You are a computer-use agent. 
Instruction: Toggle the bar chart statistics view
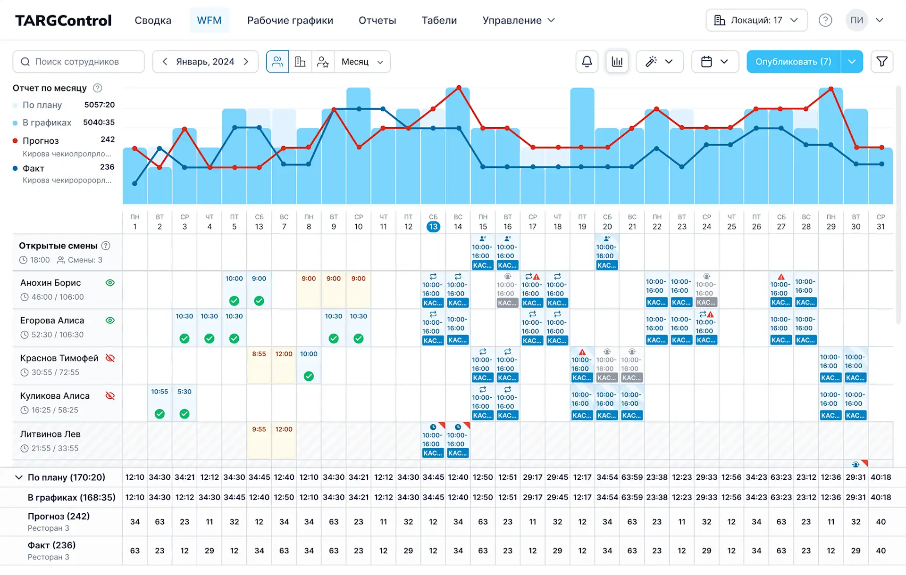tap(617, 62)
